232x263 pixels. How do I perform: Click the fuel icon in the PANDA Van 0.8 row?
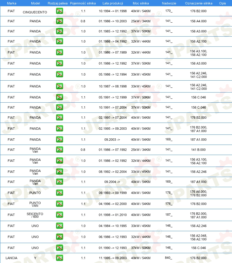pyautogui.click(x=60, y=150)
